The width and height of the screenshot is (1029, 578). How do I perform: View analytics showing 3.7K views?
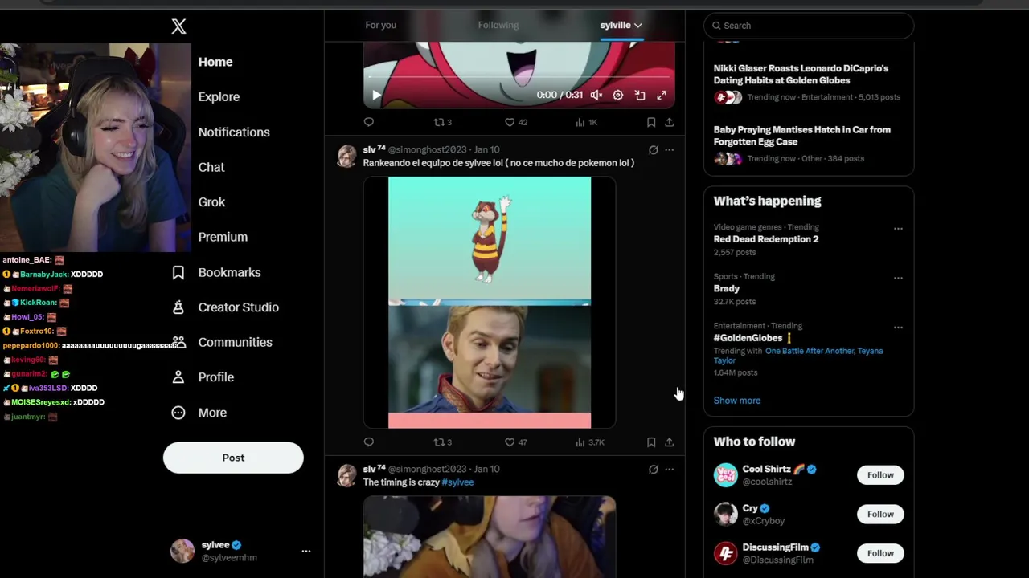pyautogui.click(x=589, y=442)
